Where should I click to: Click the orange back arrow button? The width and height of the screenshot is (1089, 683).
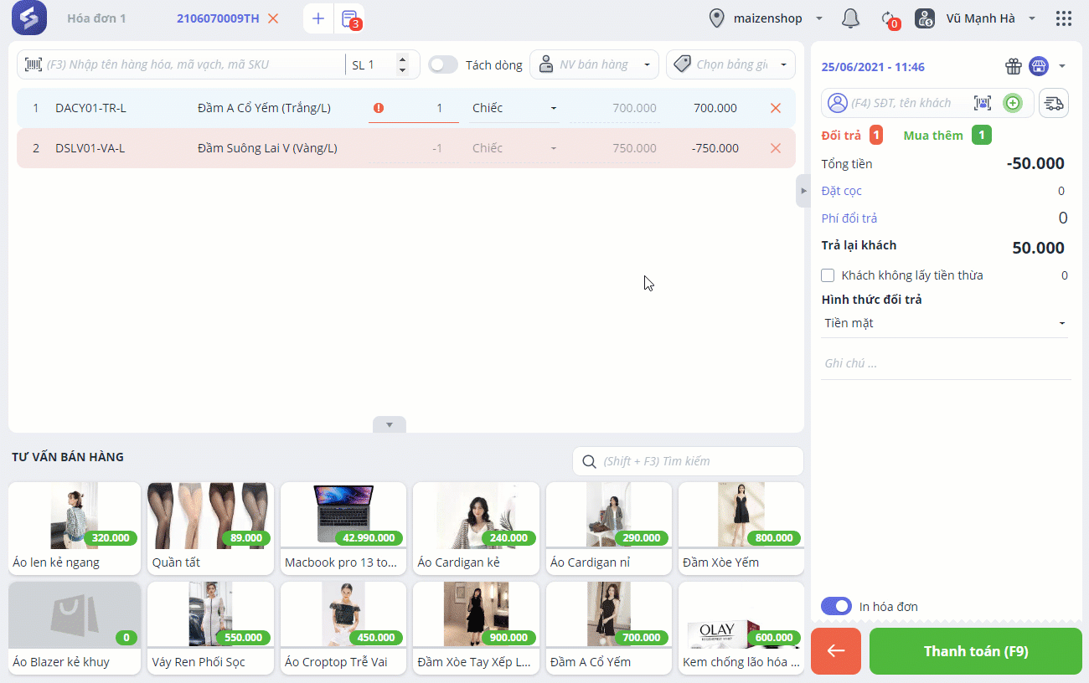836,651
